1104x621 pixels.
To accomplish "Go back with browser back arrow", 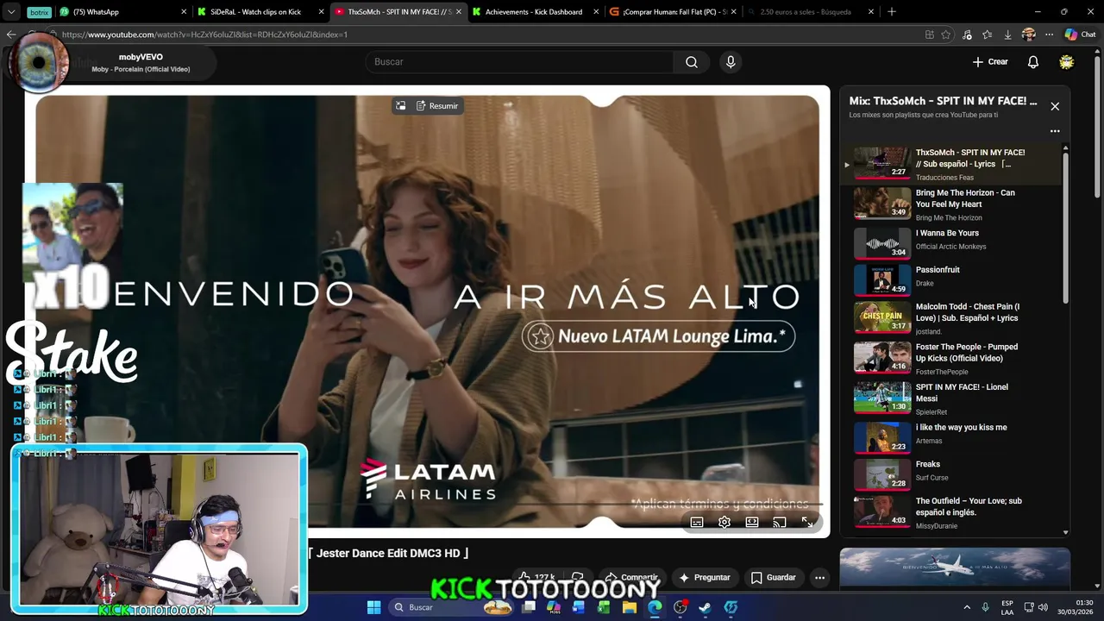I will coord(10,34).
